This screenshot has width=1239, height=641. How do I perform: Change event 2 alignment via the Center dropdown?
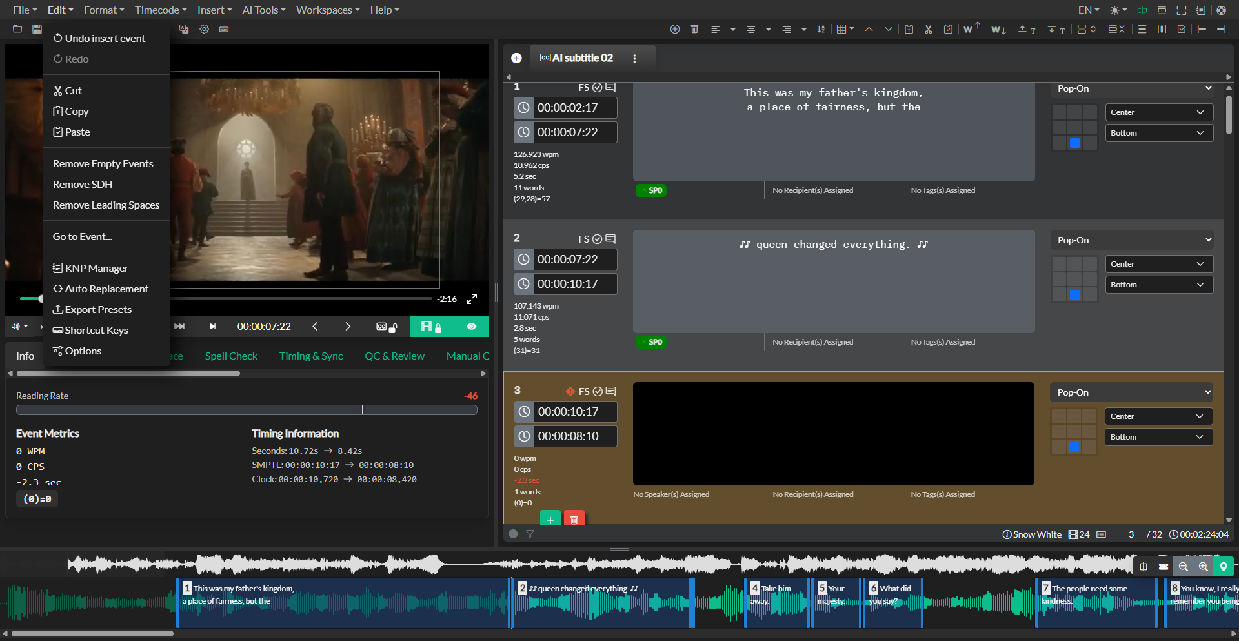[x=1158, y=263]
